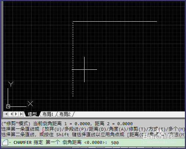Choose 角度(A) option in first-line prompt
Image resolution: width=186 pixels, height=149 pixels.
pyautogui.click(x=117, y=129)
